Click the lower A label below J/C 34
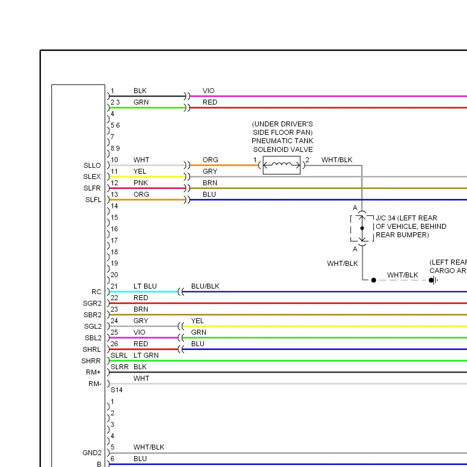Viewport: 467px width, 467px height. click(355, 249)
